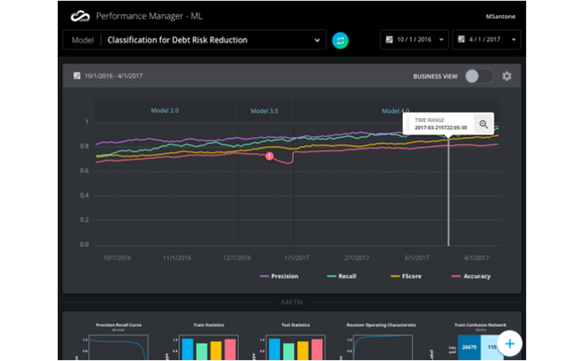The width and height of the screenshot is (587, 361).
Task: Click the vertical time range marker line
Action: click(449, 191)
